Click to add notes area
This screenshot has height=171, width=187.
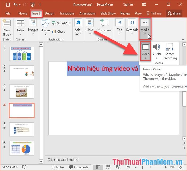(x=63, y=160)
